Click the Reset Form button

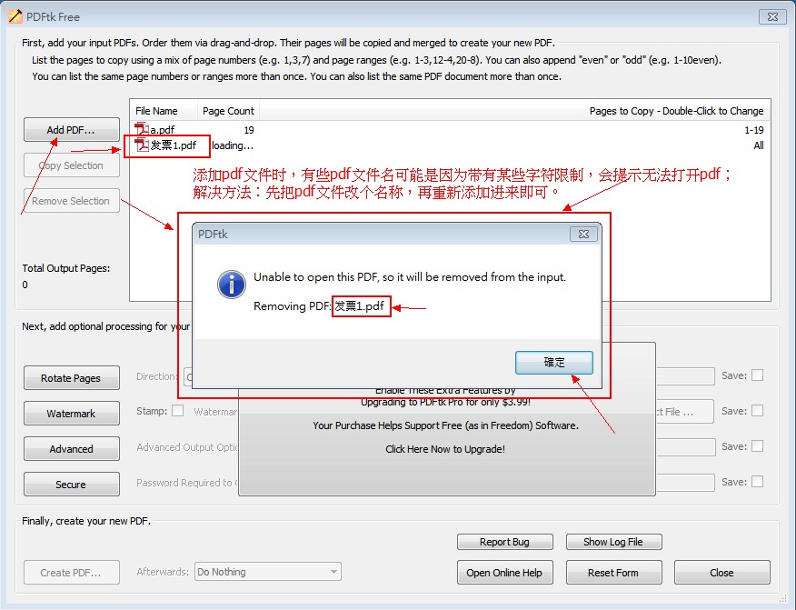[613, 573]
